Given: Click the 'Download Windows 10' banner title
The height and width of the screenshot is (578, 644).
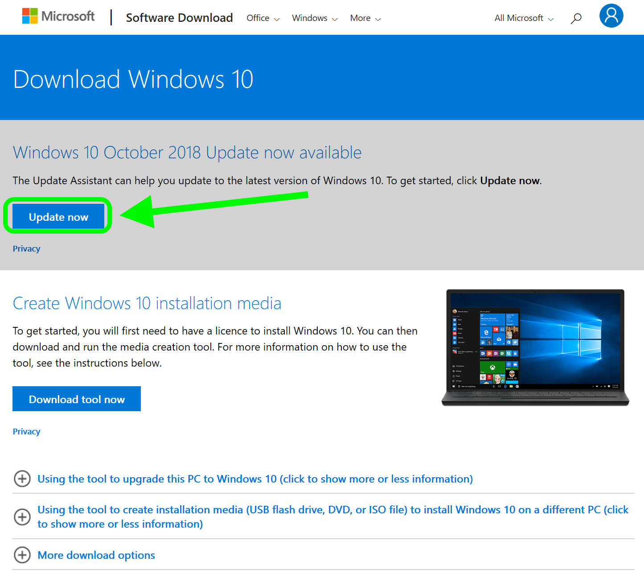Looking at the screenshot, I should (133, 79).
